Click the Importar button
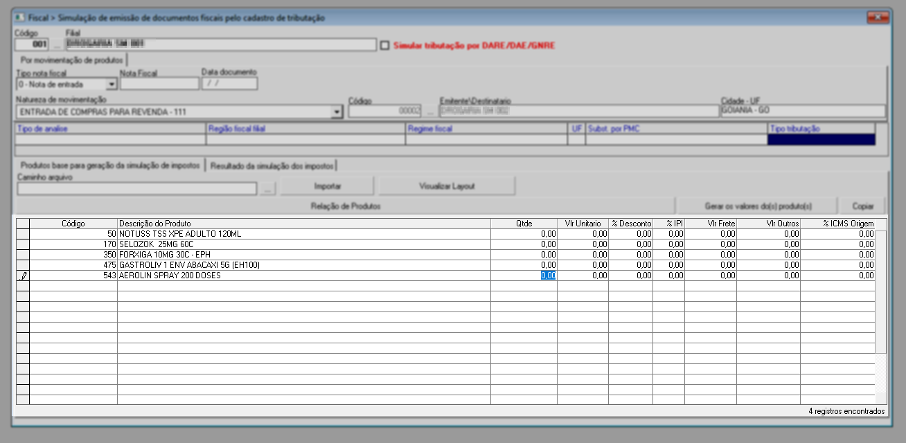 pyautogui.click(x=328, y=186)
